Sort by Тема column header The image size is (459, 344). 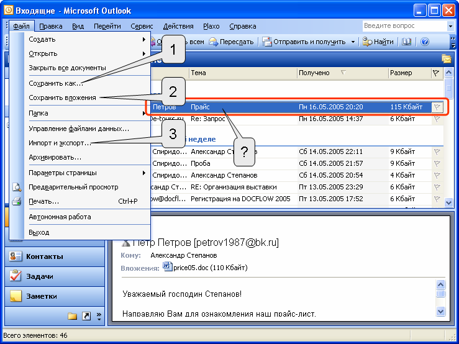pyautogui.click(x=243, y=73)
